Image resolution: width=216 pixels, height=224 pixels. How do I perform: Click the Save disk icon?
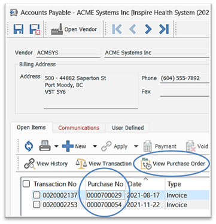point(19,29)
